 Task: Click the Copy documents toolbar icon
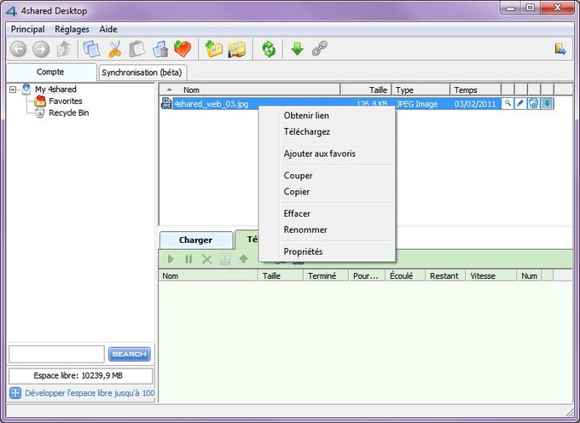[x=91, y=49]
